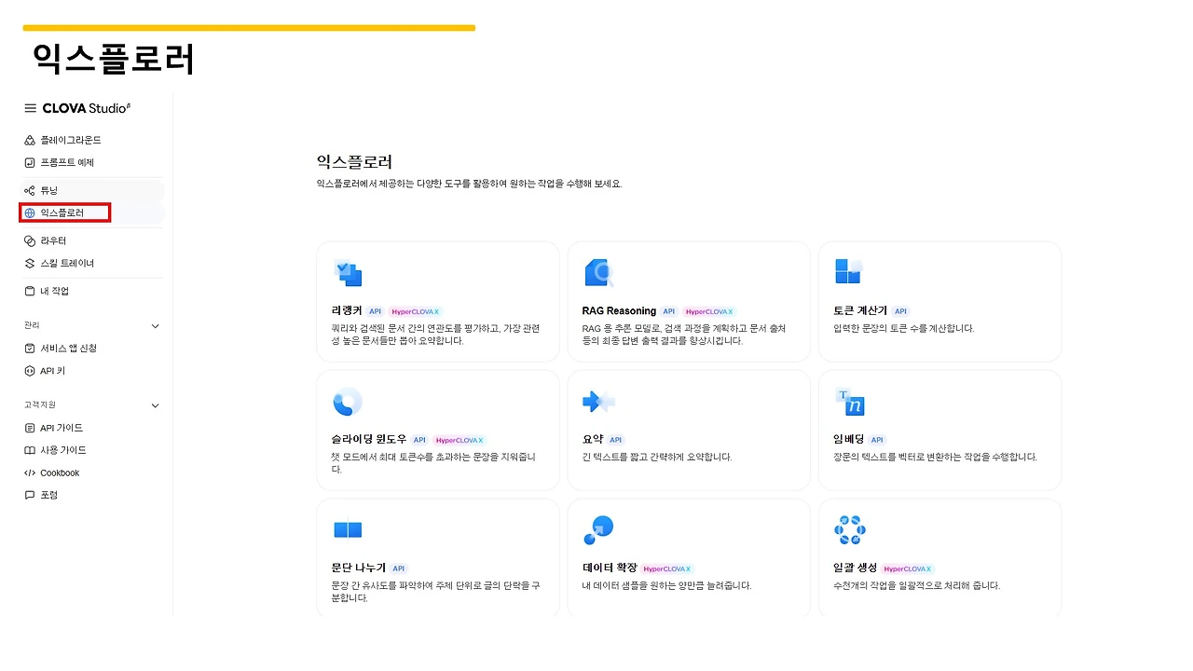Click the 일괄 생성 grid icon
The image size is (1193, 671).
pos(849,528)
